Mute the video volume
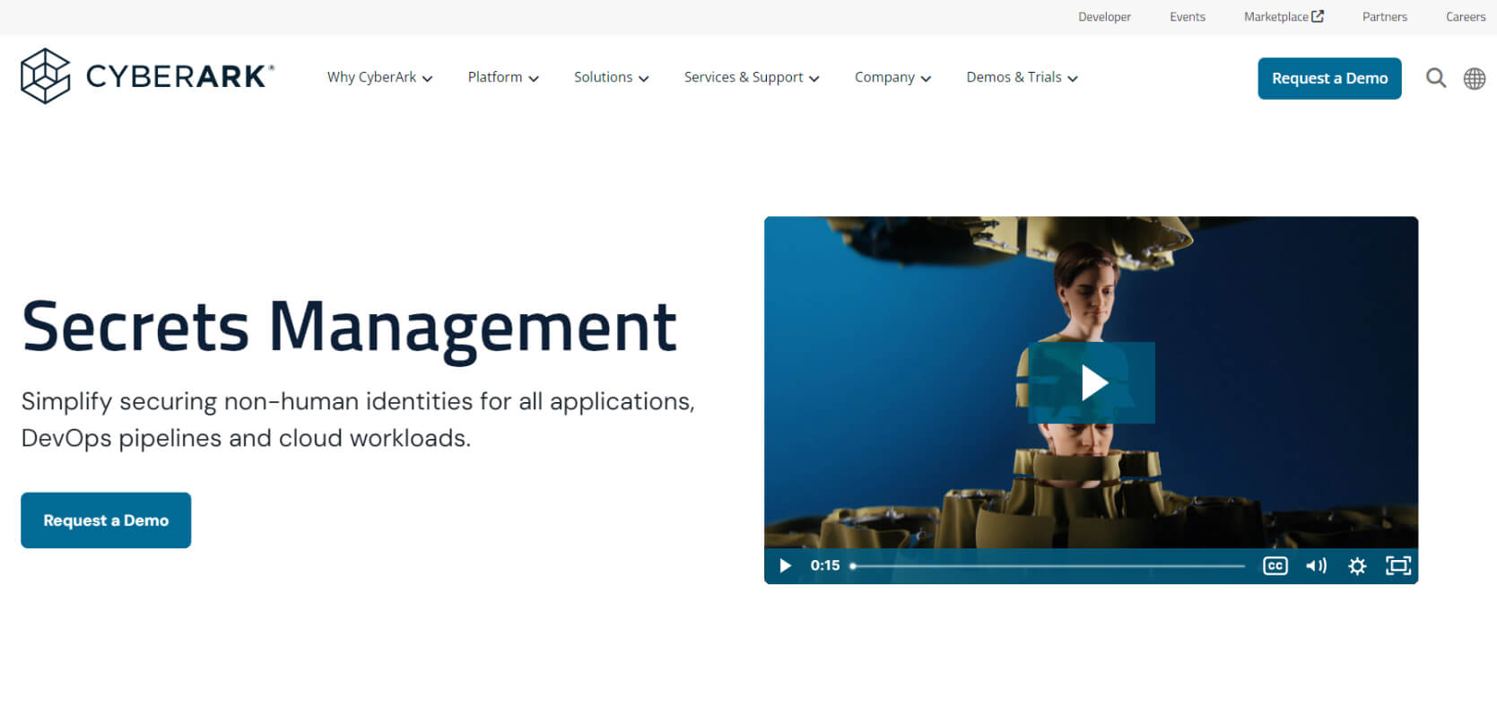 1316,565
